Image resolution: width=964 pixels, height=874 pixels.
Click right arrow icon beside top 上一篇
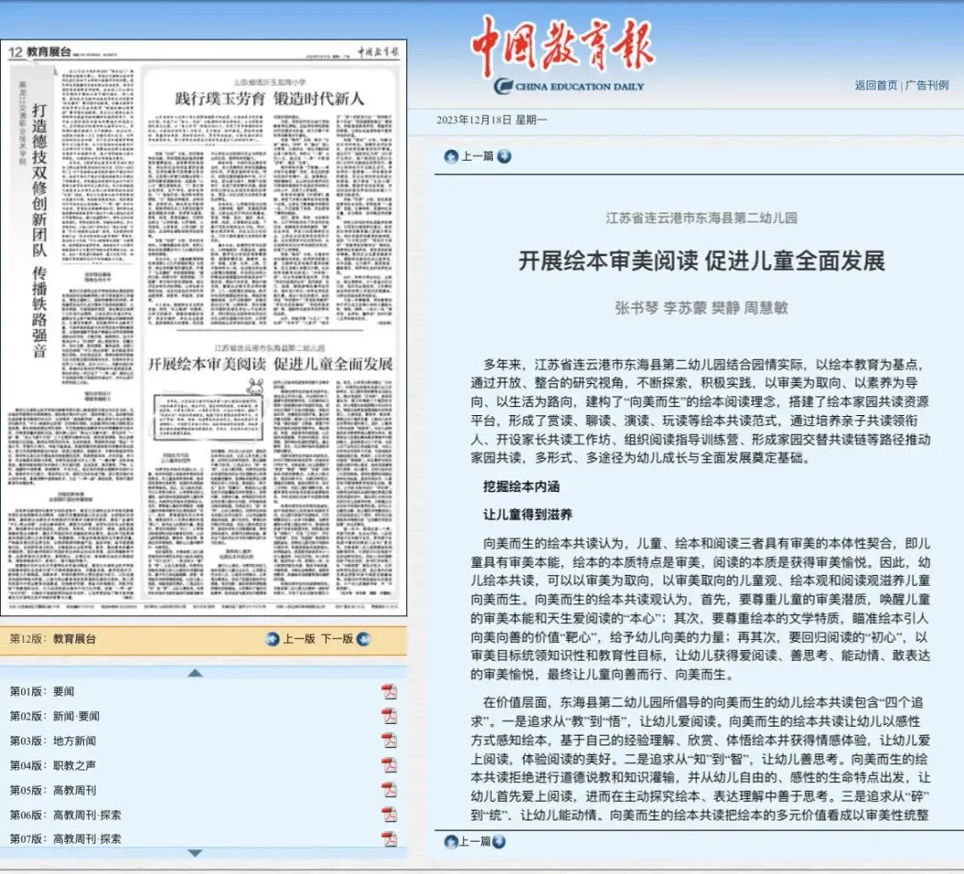pos(504,157)
